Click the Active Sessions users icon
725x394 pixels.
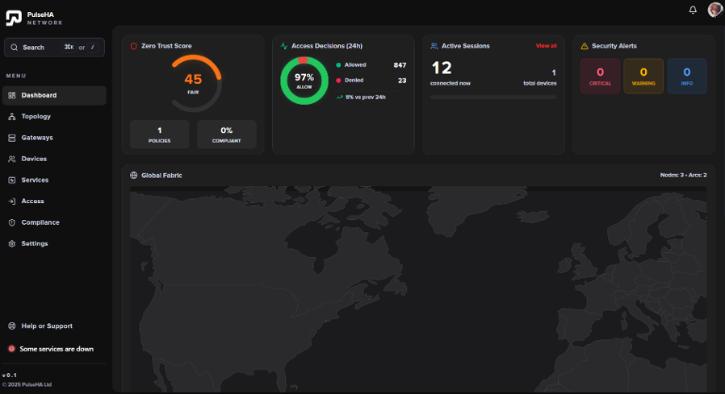[434, 46]
